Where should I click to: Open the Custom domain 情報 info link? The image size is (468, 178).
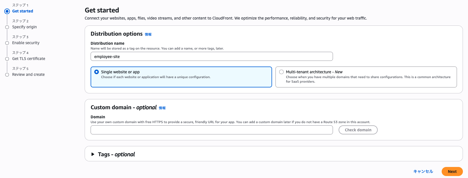click(x=162, y=108)
